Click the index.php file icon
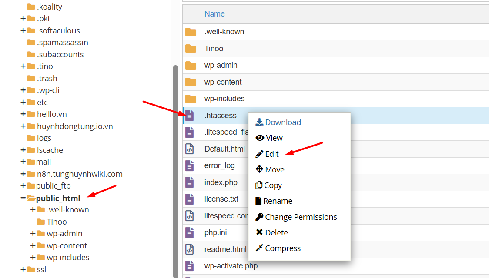489x278 pixels. point(190,182)
